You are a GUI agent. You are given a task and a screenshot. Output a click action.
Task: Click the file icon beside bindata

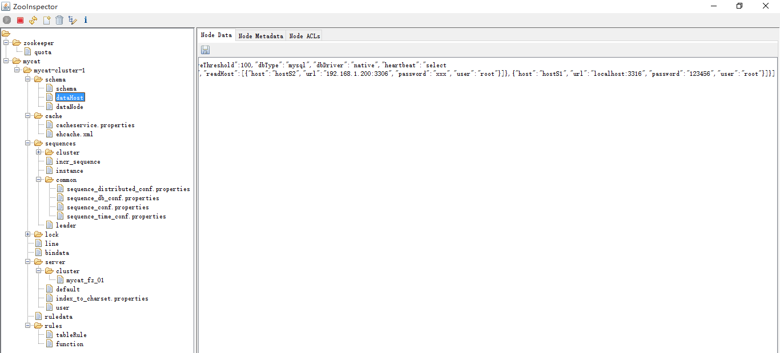38,253
